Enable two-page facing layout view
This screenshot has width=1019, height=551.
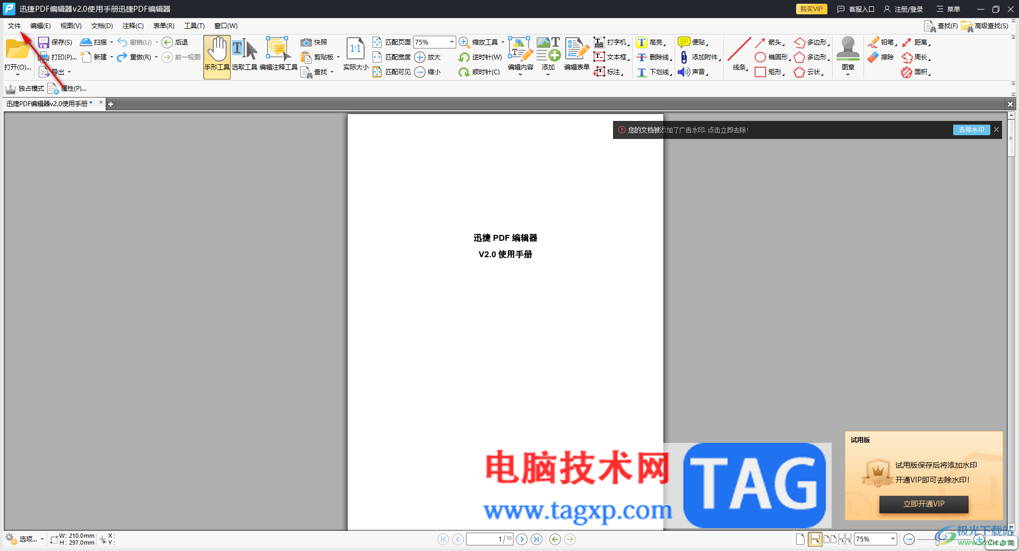point(830,539)
